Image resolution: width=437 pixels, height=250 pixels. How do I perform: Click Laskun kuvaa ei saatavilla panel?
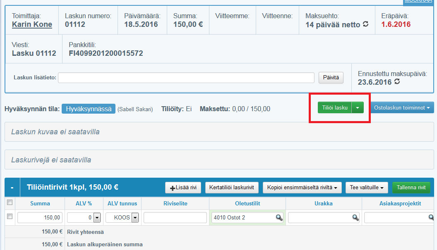(219, 132)
